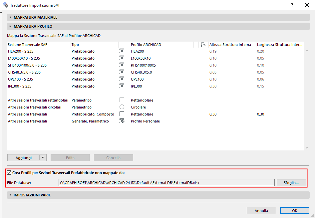Click Annulla to cancel dialog
Image resolution: width=315 pixels, height=218 pixels.
(261, 211)
